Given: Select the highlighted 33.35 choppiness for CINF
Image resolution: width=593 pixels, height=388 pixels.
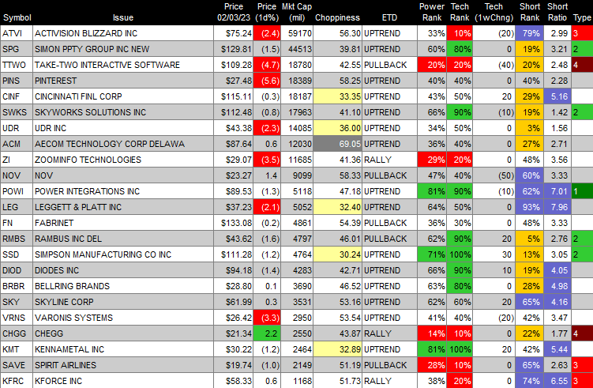Looking at the screenshot, I should [x=337, y=96].
